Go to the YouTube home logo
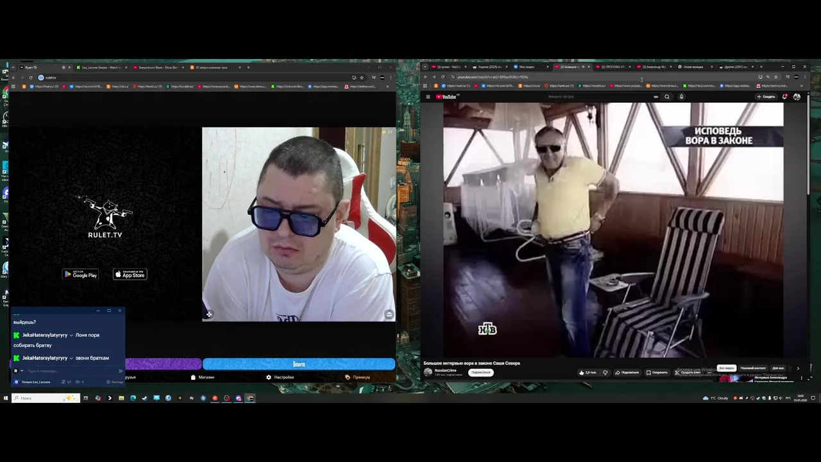This screenshot has width=821, height=462. pyautogui.click(x=446, y=97)
